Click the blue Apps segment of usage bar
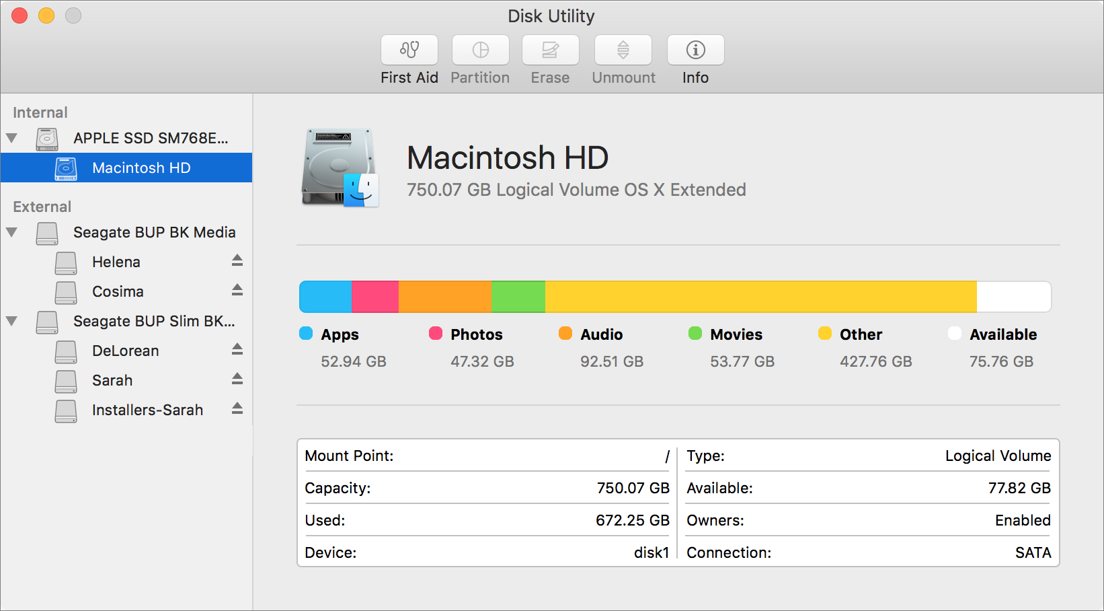Image resolution: width=1104 pixels, height=611 pixels. 325,297
